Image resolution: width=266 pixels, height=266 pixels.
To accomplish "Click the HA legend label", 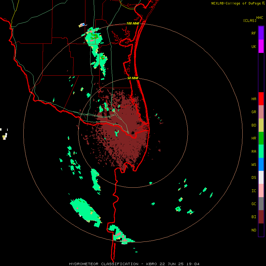I will pyautogui.click(x=254, y=99).
